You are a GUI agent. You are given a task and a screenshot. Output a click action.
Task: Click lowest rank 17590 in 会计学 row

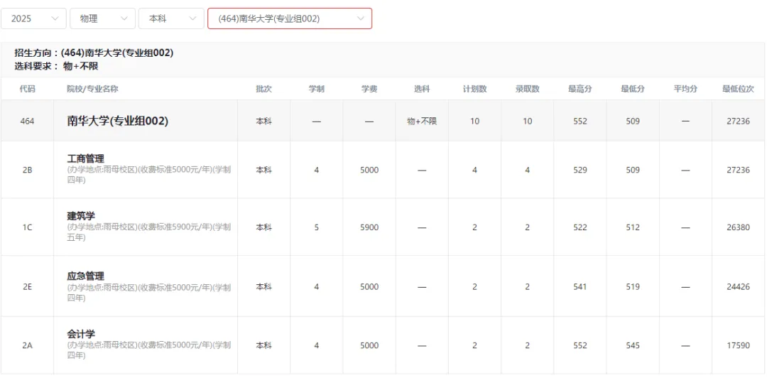tap(739, 345)
